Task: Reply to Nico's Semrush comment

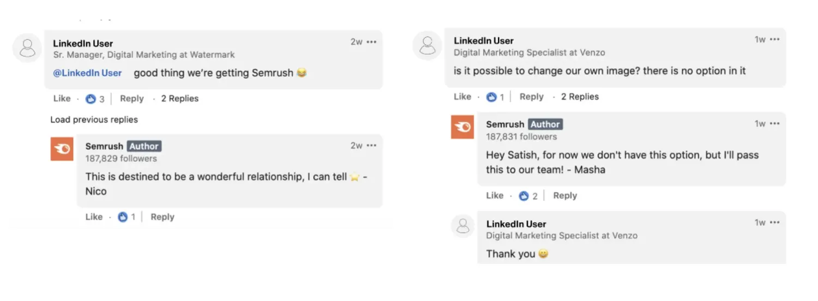Action: coord(163,217)
